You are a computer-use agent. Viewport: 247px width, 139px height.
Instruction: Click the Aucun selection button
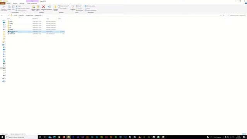pos(88,8)
